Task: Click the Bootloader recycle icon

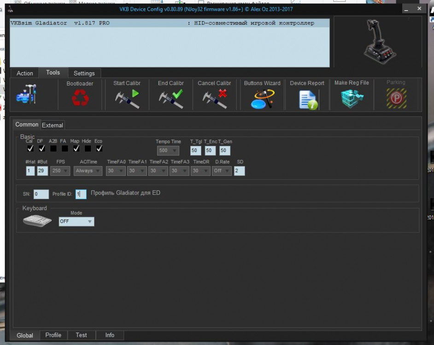Action: pos(80,98)
